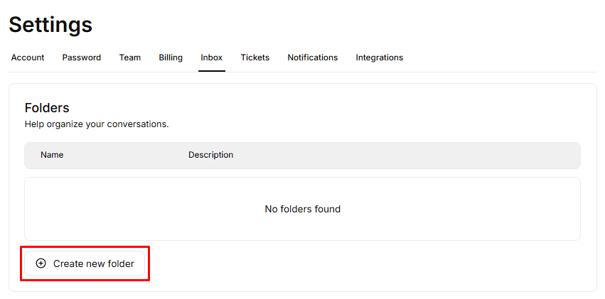Select the active Inbox tab
The height and width of the screenshot is (299, 605).
[x=212, y=58]
